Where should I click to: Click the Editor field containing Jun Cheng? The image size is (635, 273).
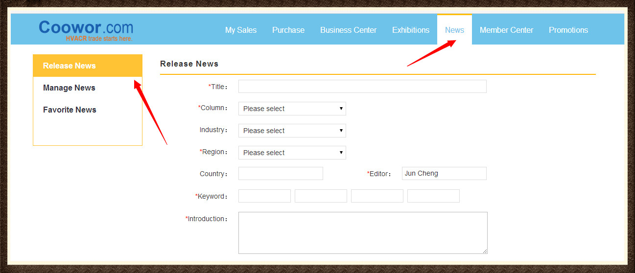click(444, 174)
